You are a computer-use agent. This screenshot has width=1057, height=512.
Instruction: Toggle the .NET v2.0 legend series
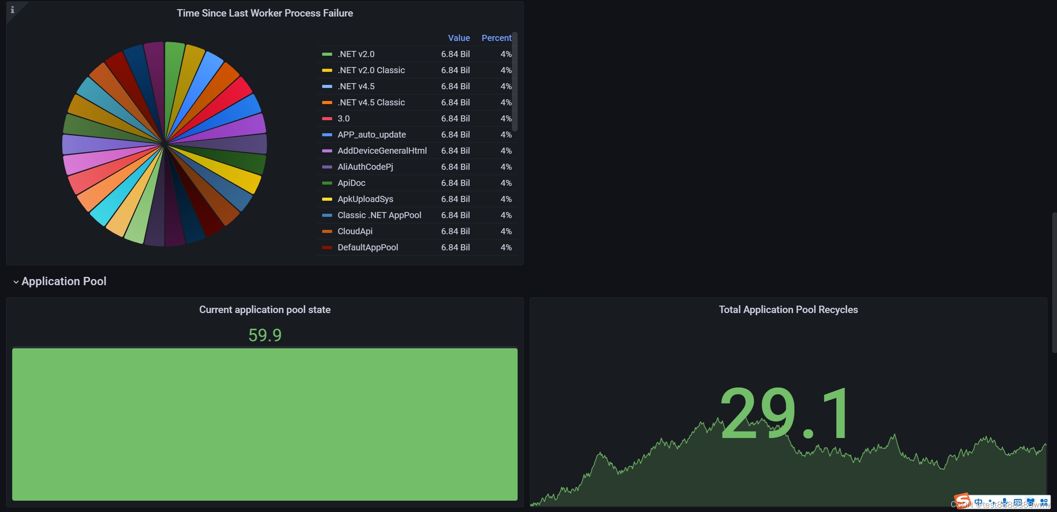(356, 54)
